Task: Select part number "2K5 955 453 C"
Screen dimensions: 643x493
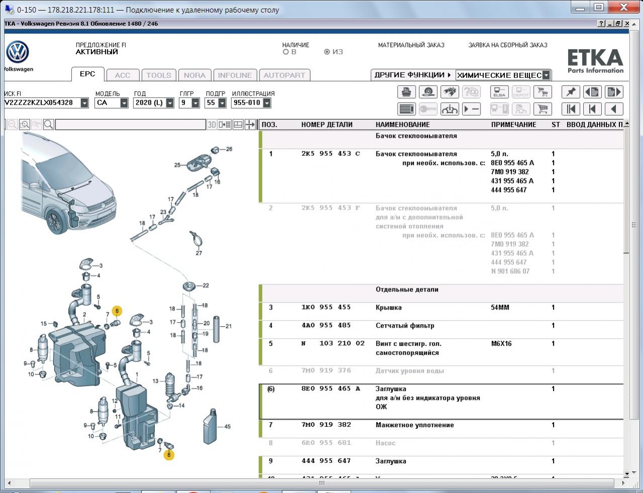Action: 331,154
